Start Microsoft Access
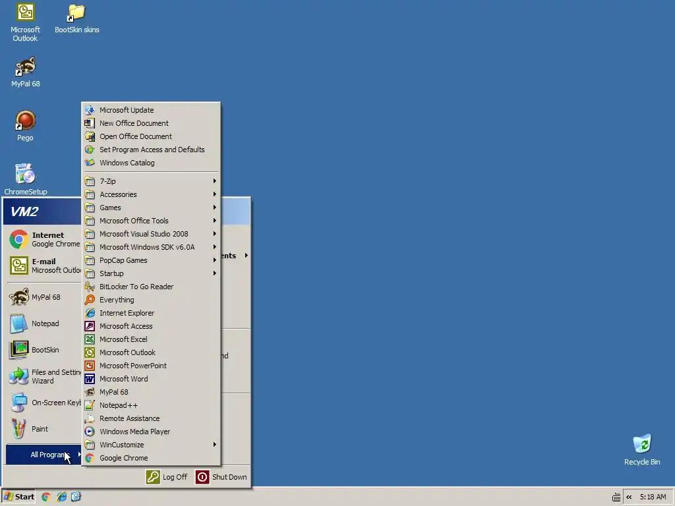This screenshot has width=675, height=506. (151, 326)
